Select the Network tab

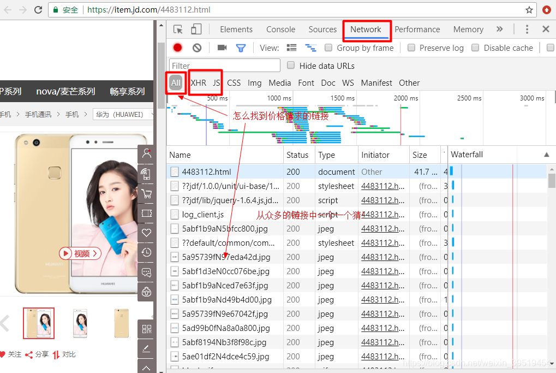point(366,29)
